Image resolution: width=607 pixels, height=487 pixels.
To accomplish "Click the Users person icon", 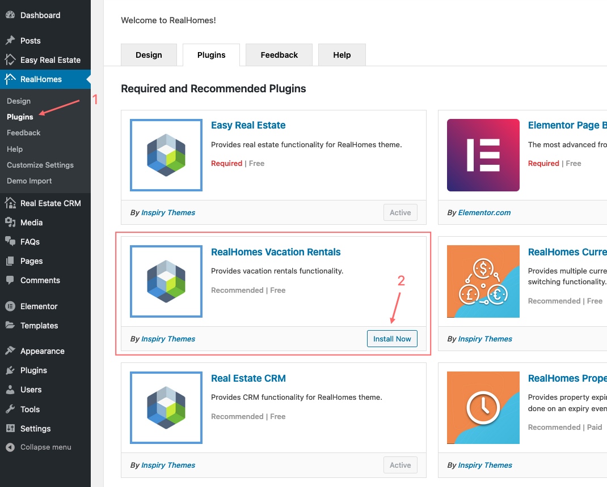I will (10, 390).
